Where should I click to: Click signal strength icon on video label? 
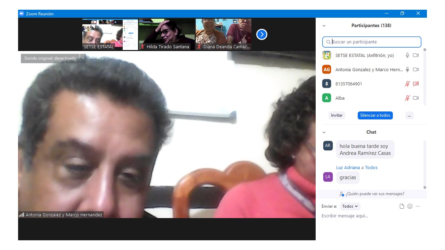22,215
